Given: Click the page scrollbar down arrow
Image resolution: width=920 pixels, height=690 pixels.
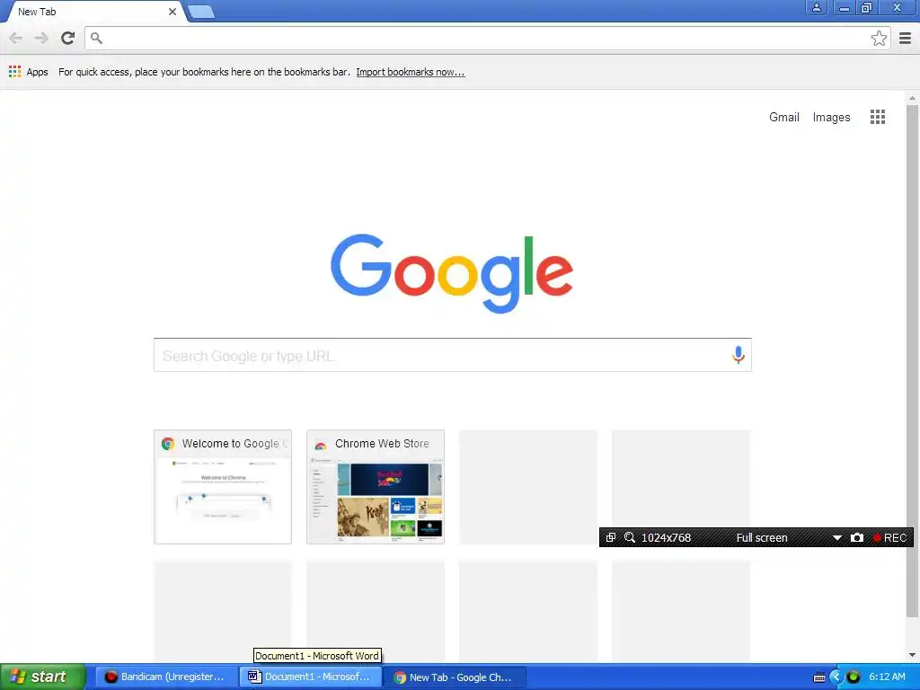Looking at the screenshot, I should [x=912, y=654].
